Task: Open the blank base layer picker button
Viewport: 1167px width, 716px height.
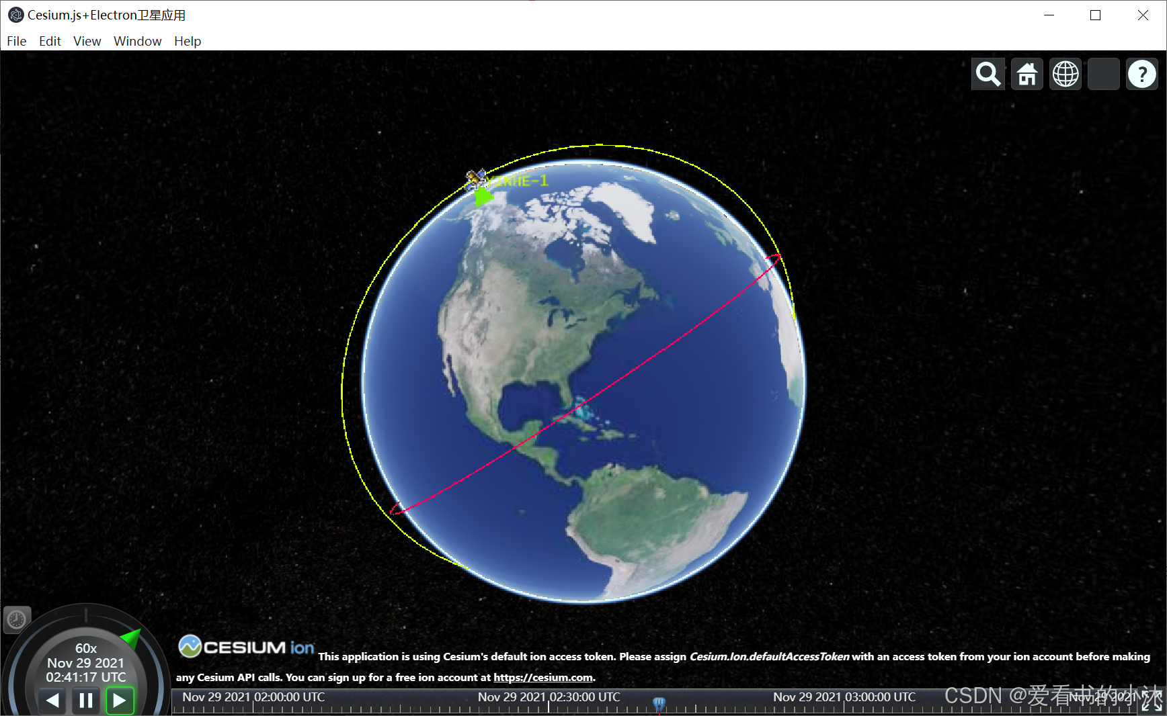Action: [x=1104, y=74]
